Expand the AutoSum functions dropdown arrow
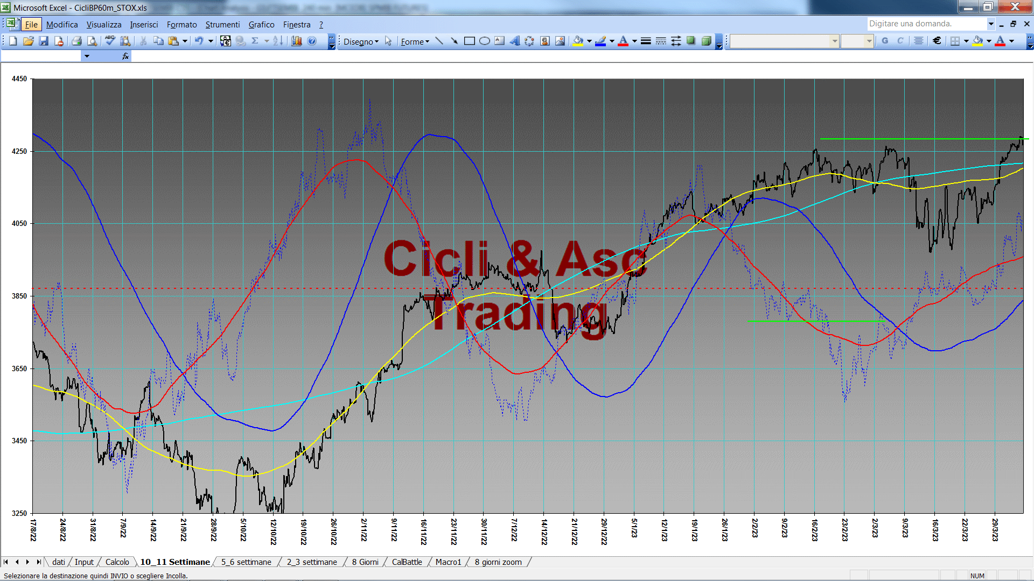1034x581 pixels. click(x=266, y=41)
